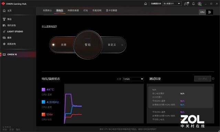This screenshot has width=220, height=132.
Task: Click the OMEN diamond logo
Action: click(x=3, y=3)
